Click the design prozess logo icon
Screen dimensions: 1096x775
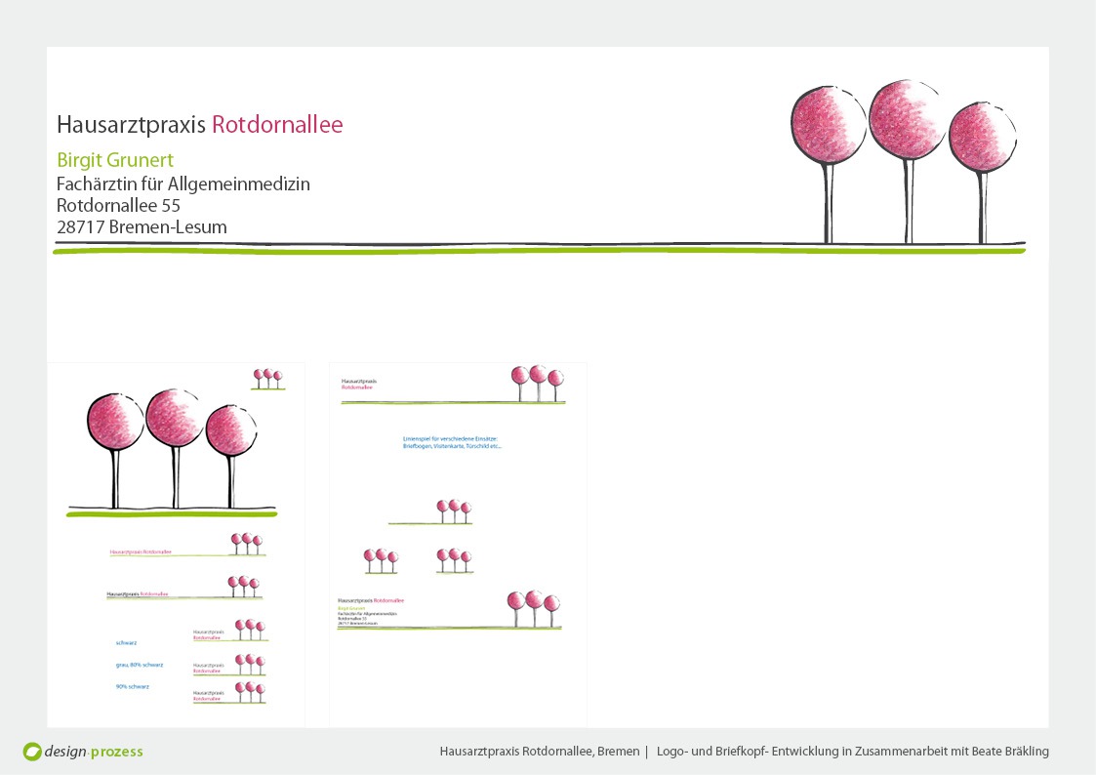(x=32, y=752)
